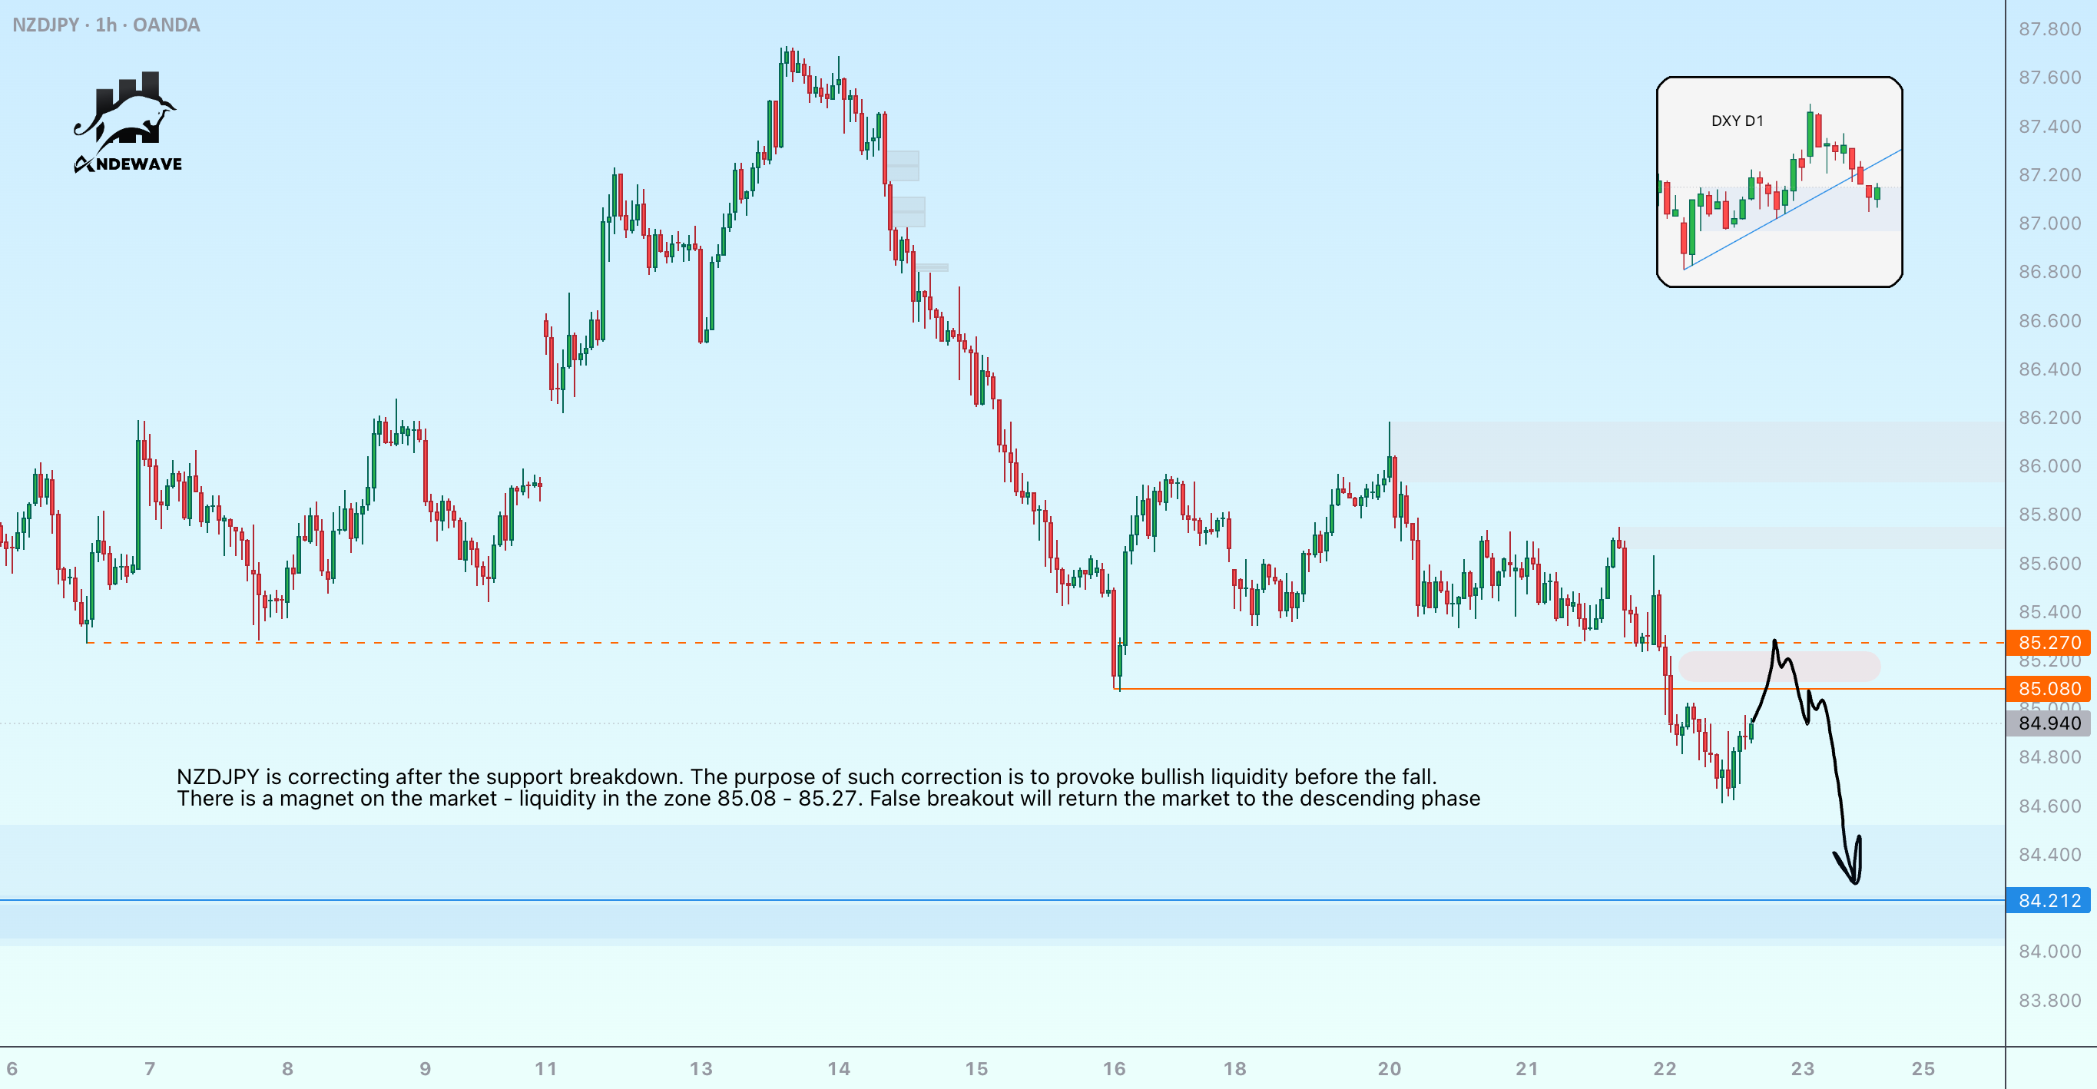Click the 87.200 price axis value
Viewport: 2097px width, 1089px height.
(x=2049, y=175)
